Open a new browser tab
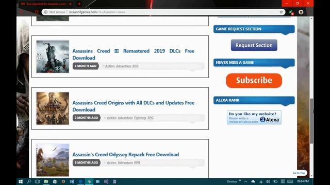The width and height of the screenshot is (330, 185). pos(79,4)
